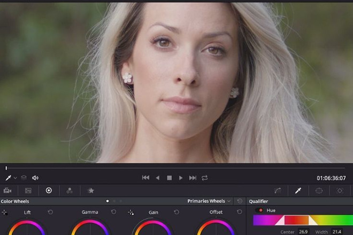
Task: Jump to the last frame
Action: pyautogui.click(x=193, y=178)
